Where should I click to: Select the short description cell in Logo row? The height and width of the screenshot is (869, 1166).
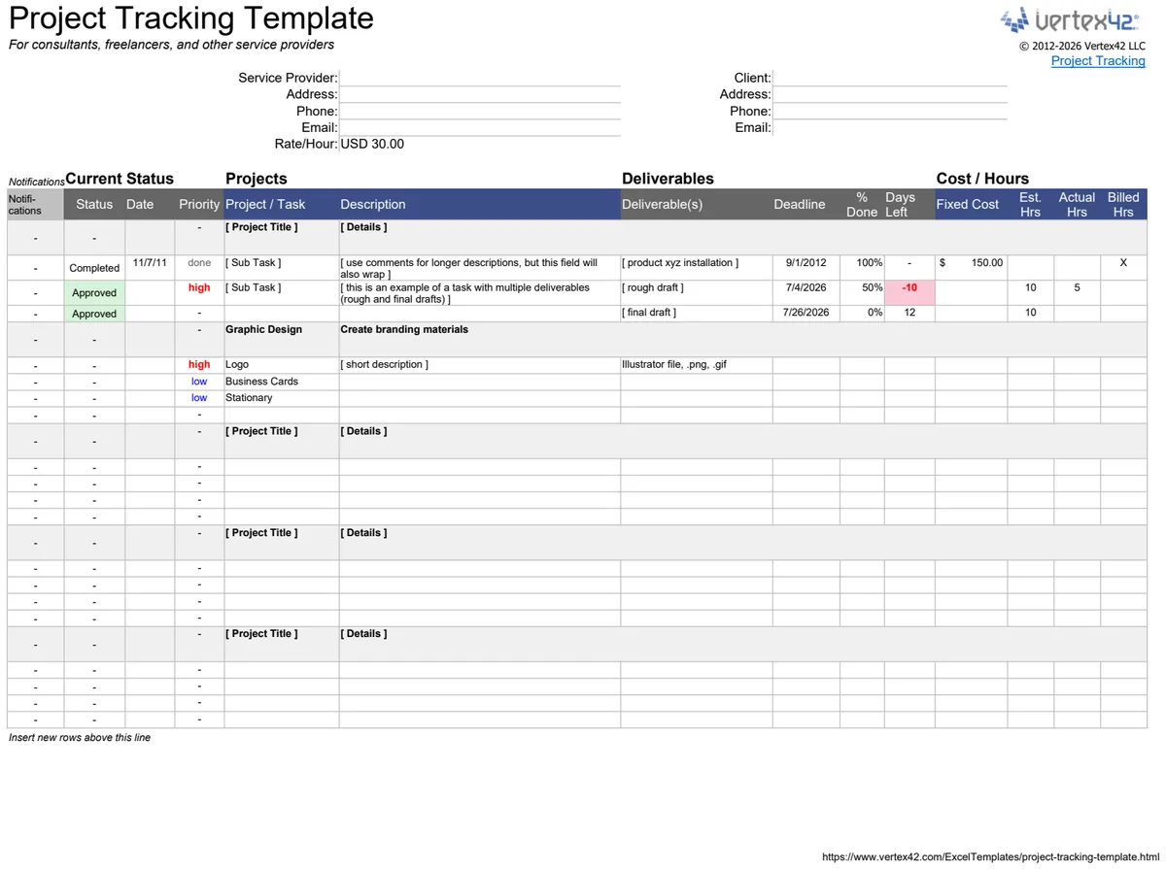[480, 365]
